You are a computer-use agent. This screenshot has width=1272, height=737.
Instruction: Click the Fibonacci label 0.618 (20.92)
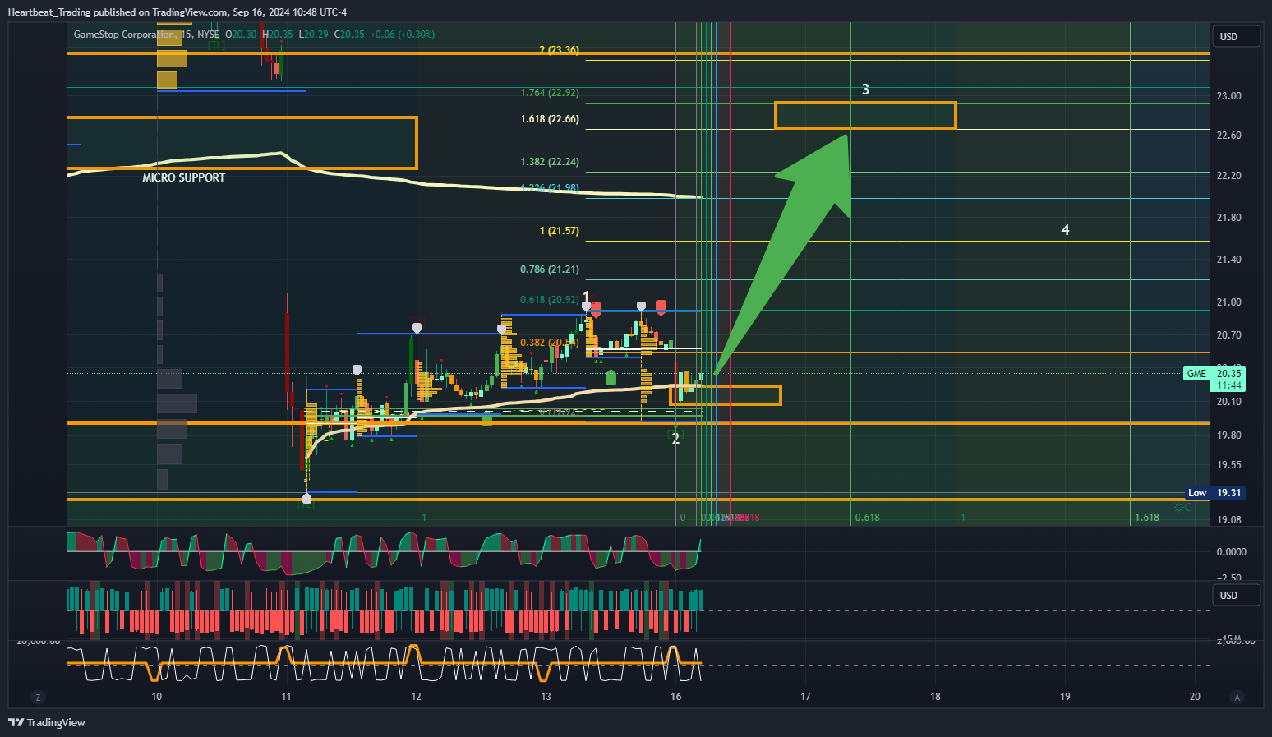point(550,300)
